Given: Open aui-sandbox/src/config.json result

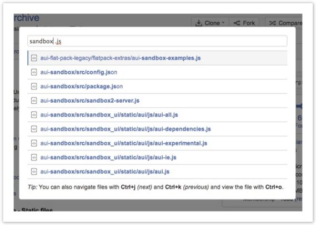Looking at the screenshot, I should click(157, 72).
